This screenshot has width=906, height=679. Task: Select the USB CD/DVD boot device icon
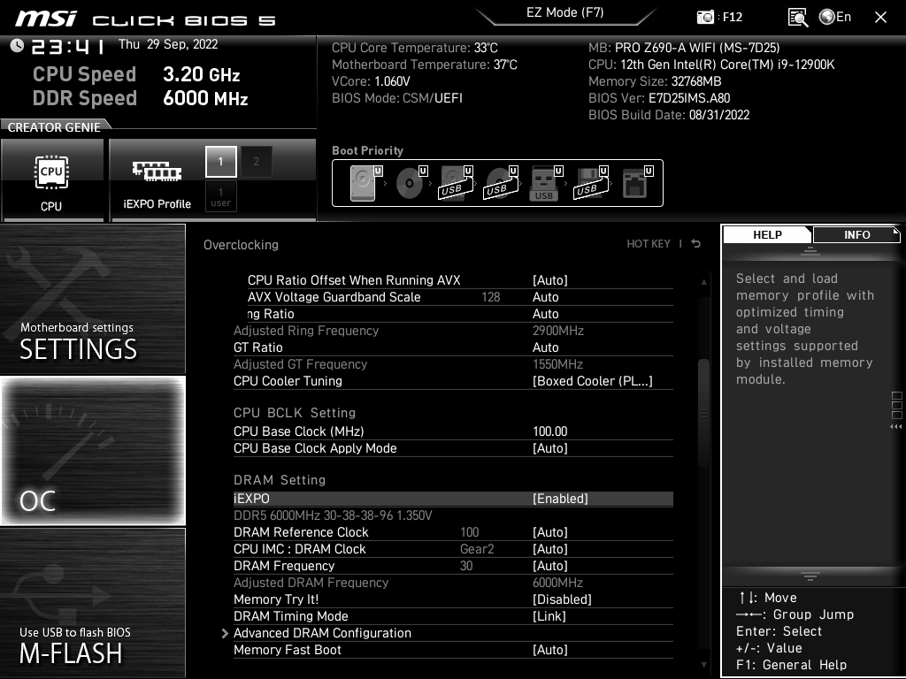[502, 183]
